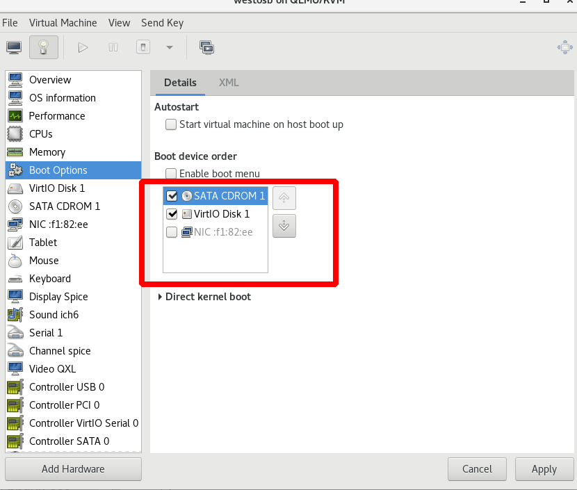Select NIC :f1:82:ee row in boot order
Screen dimensions: 577x490
pyautogui.click(x=216, y=232)
